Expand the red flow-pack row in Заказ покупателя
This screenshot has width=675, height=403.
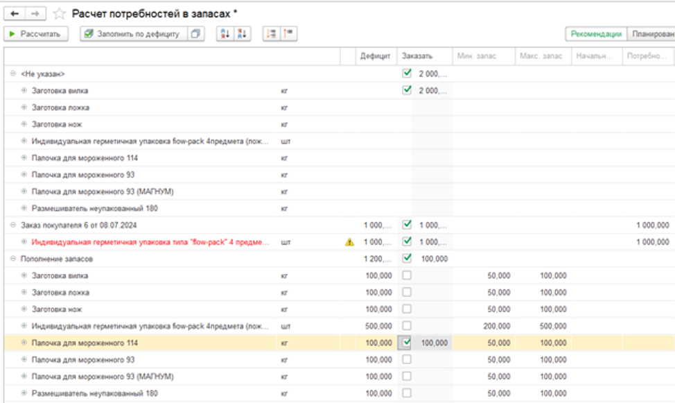tap(24, 242)
